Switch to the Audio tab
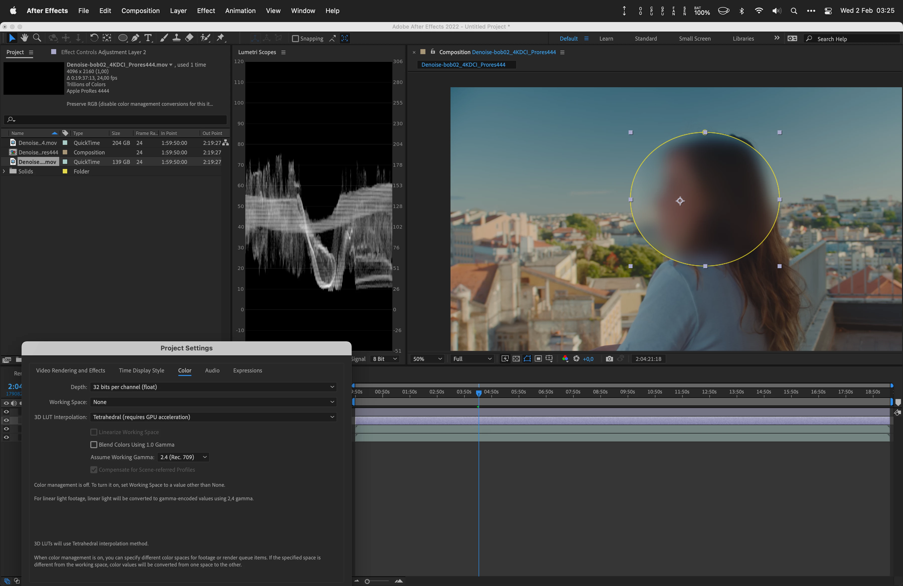The image size is (903, 586). click(x=212, y=370)
